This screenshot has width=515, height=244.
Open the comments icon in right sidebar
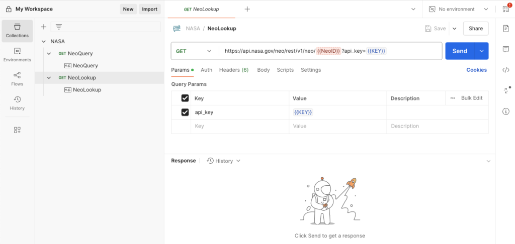click(506, 49)
